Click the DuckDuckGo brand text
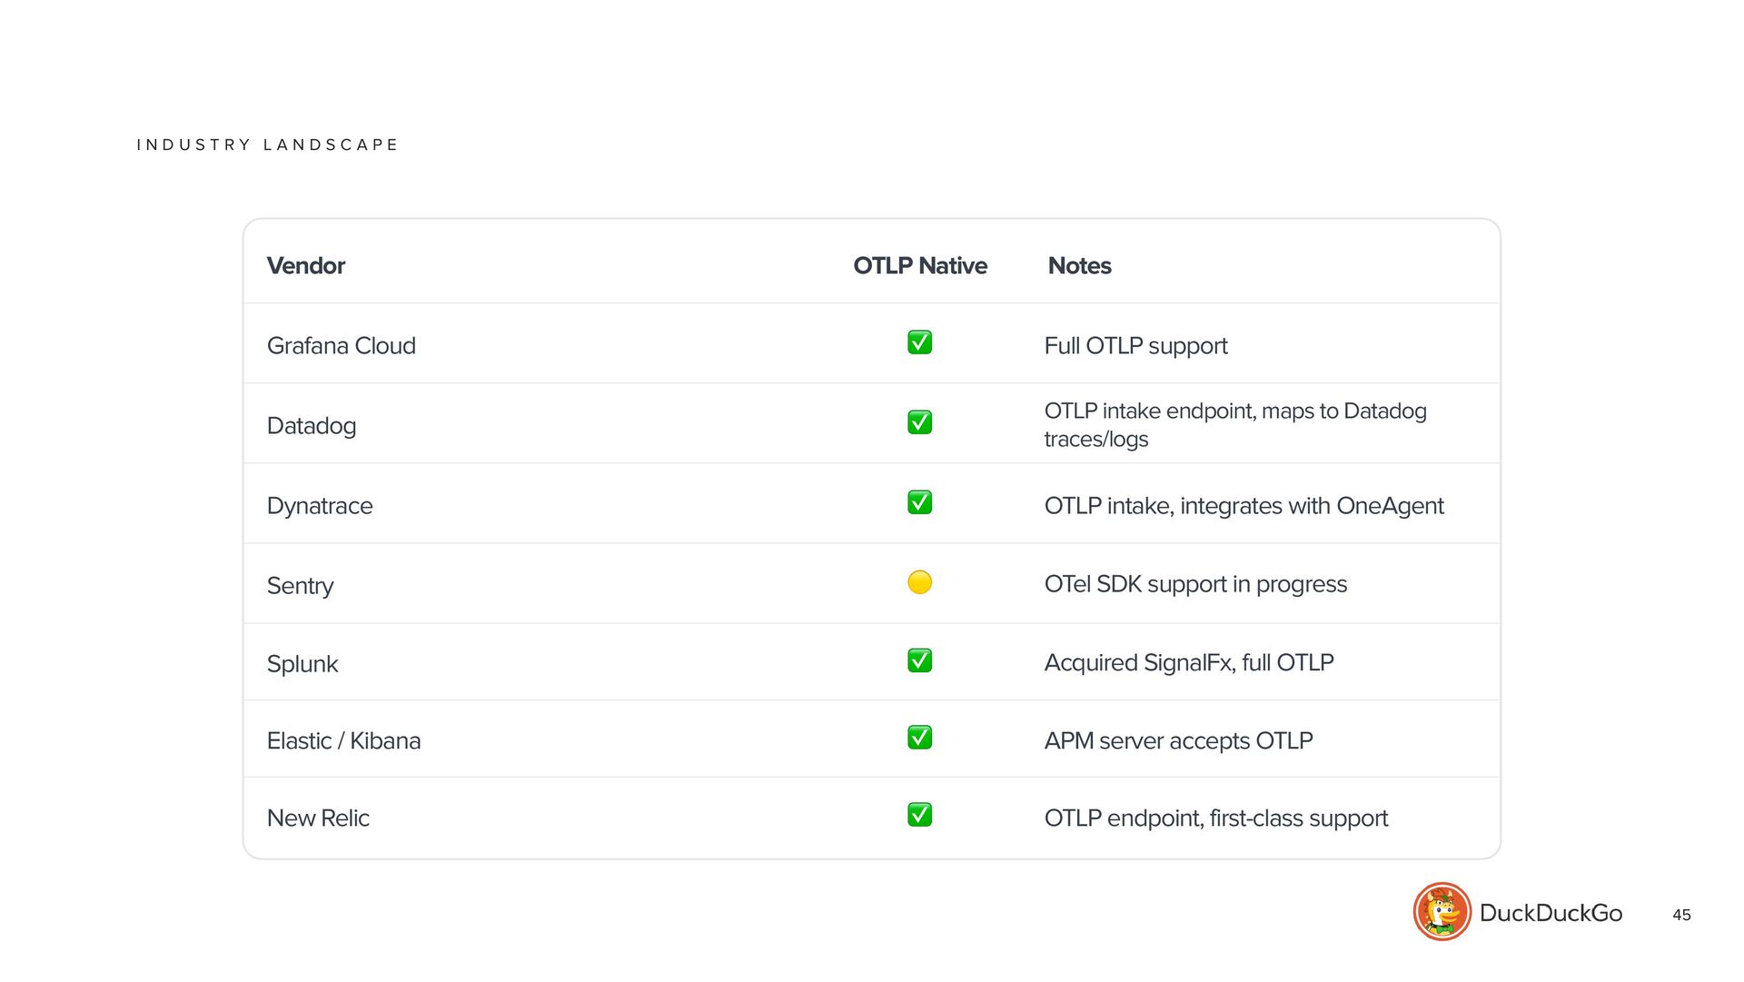This screenshot has width=1744, height=982. [1551, 913]
